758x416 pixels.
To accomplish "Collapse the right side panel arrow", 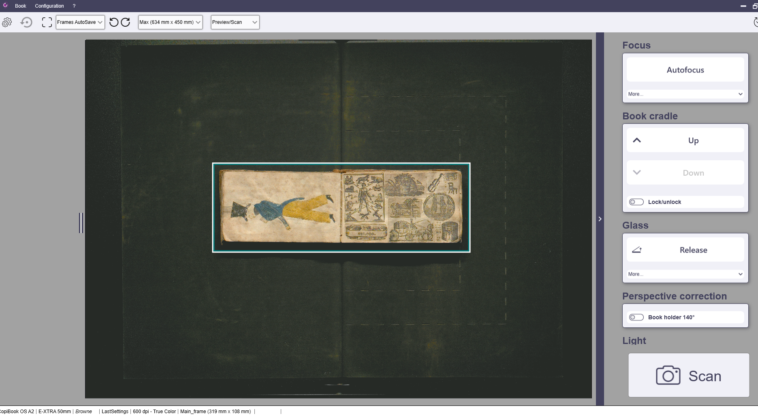I will click(x=600, y=219).
